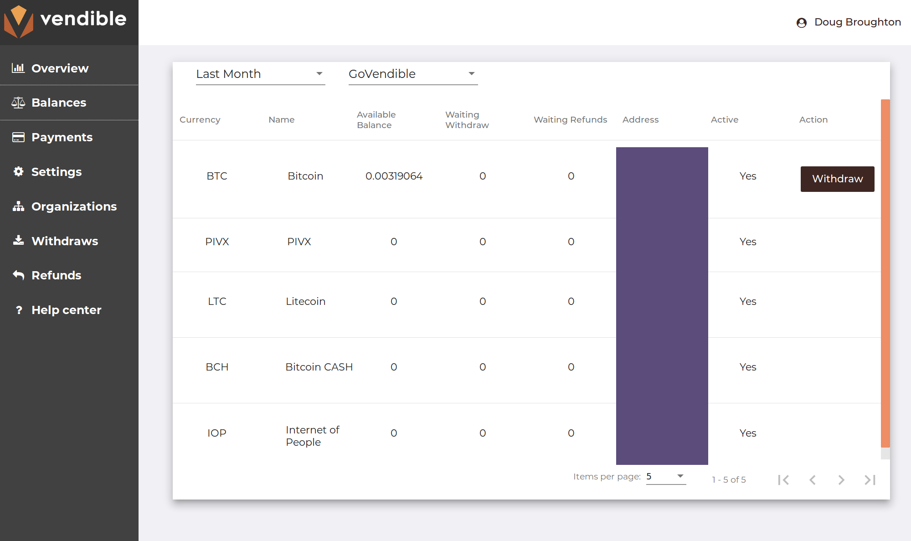Click the Balances scale icon

(x=18, y=103)
